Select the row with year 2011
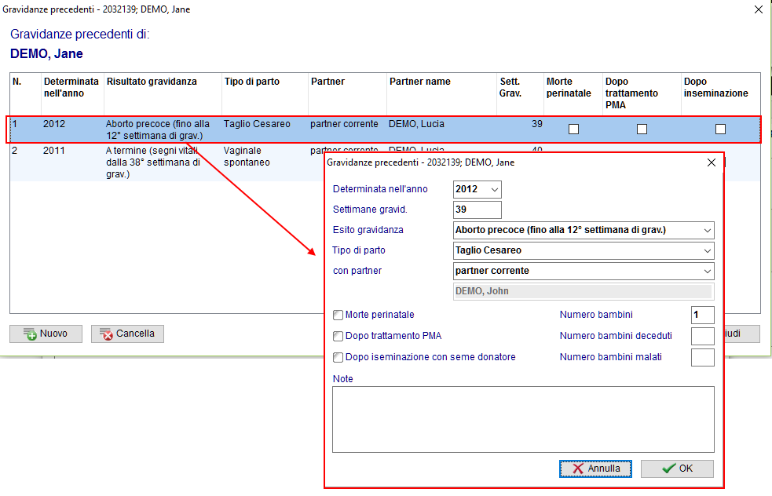 [167, 162]
